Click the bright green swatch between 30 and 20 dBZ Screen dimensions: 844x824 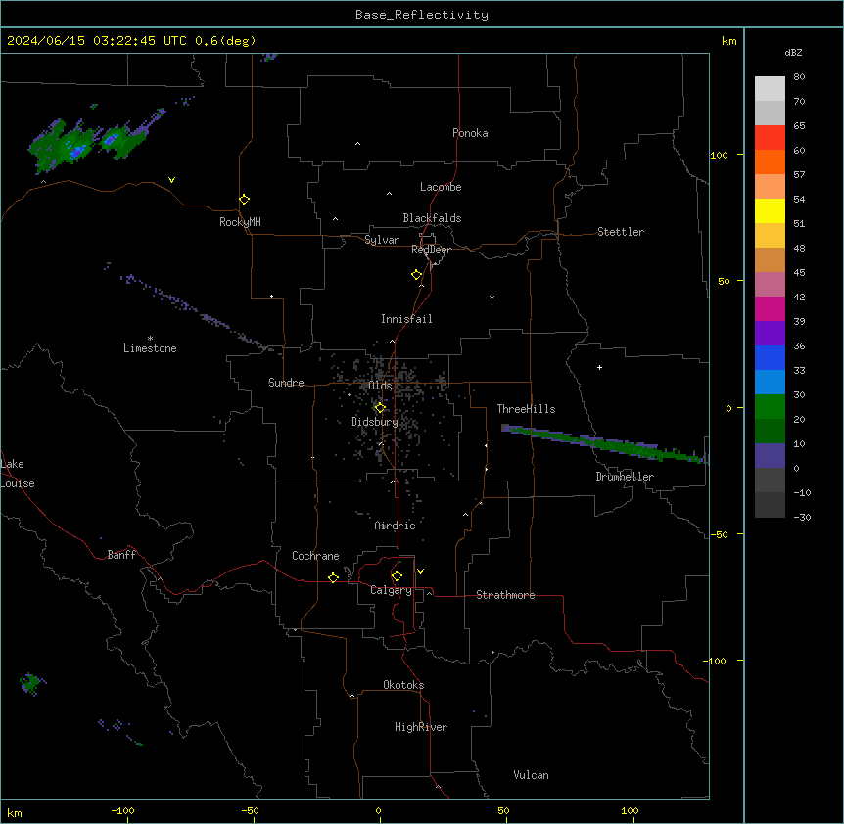pos(770,407)
